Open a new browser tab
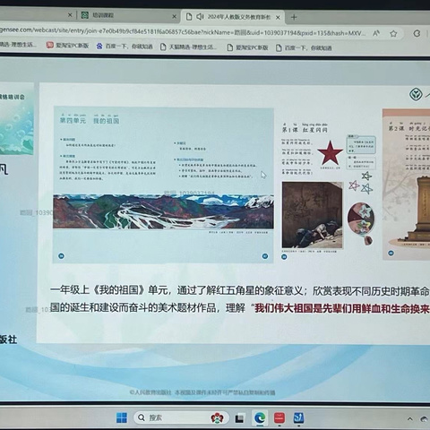 tap(294, 17)
